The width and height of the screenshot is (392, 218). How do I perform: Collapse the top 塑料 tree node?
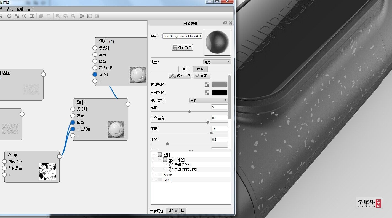pyautogui.click(x=154, y=155)
